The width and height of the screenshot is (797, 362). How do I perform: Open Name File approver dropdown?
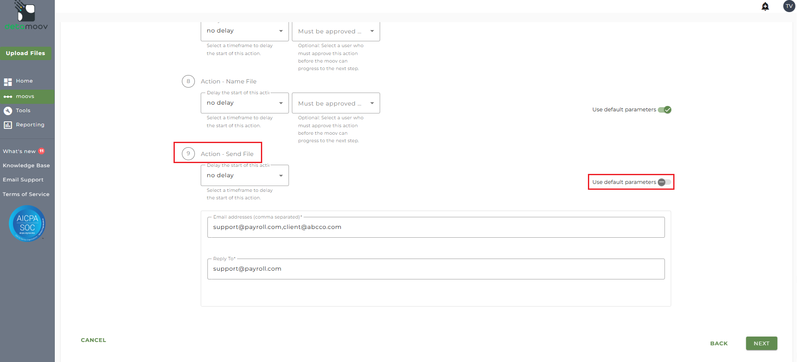coord(336,103)
